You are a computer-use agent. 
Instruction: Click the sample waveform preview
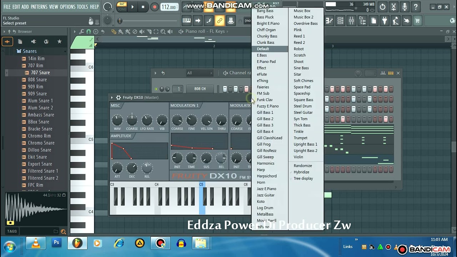click(x=36, y=209)
